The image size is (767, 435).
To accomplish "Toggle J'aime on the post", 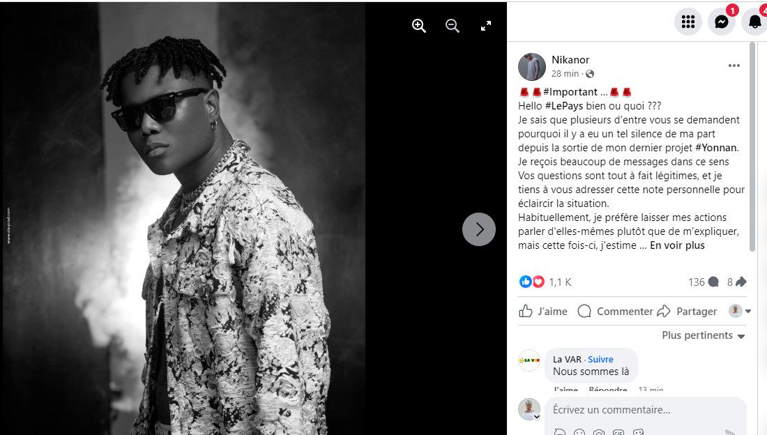I will click(x=543, y=311).
